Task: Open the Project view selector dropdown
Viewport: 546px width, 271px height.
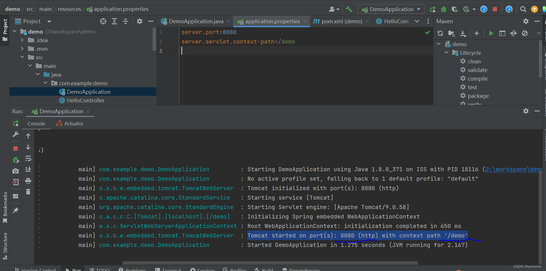Action: click(49, 22)
